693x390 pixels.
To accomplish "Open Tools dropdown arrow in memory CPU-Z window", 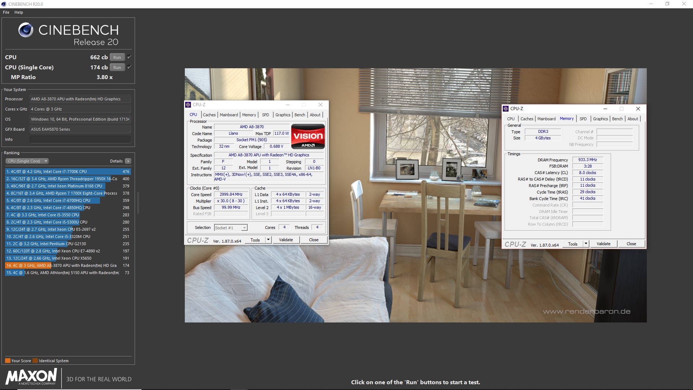I will point(586,244).
